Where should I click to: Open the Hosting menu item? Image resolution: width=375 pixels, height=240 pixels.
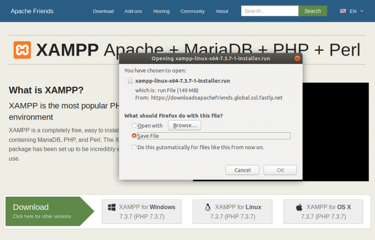(x=162, y=11)
